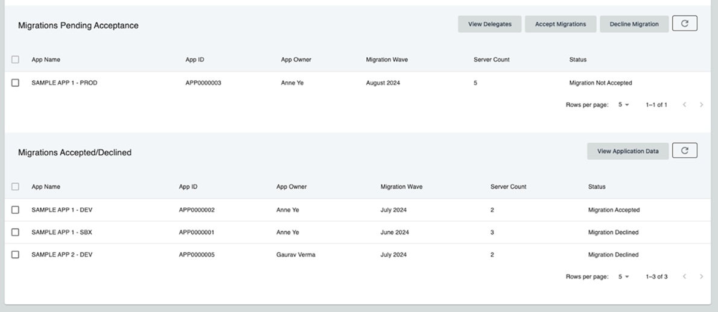Screen dimensions: 718x312
Task: Click SAMPLE APP 1 - DEV app name
Action: [62, 210]
